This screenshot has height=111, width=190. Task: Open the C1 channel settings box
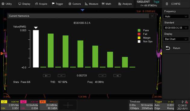10,105
